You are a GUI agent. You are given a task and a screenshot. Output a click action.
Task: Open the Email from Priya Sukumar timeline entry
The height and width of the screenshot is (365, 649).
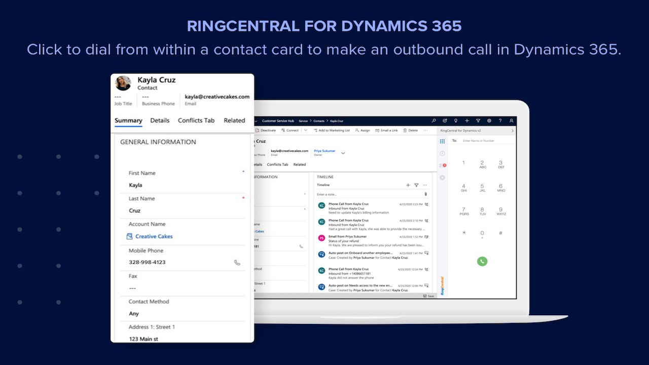(x=373, y=240)
